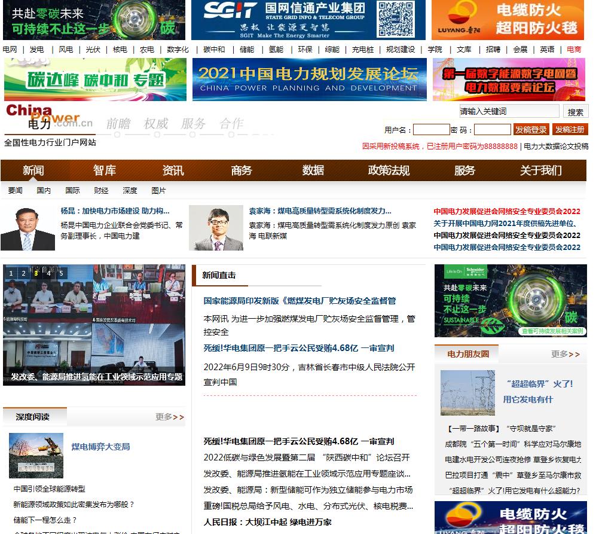Open the carousel image about 氢能 meeting
The width and height of the screenshot is (596, 534).
coord(94,325)
